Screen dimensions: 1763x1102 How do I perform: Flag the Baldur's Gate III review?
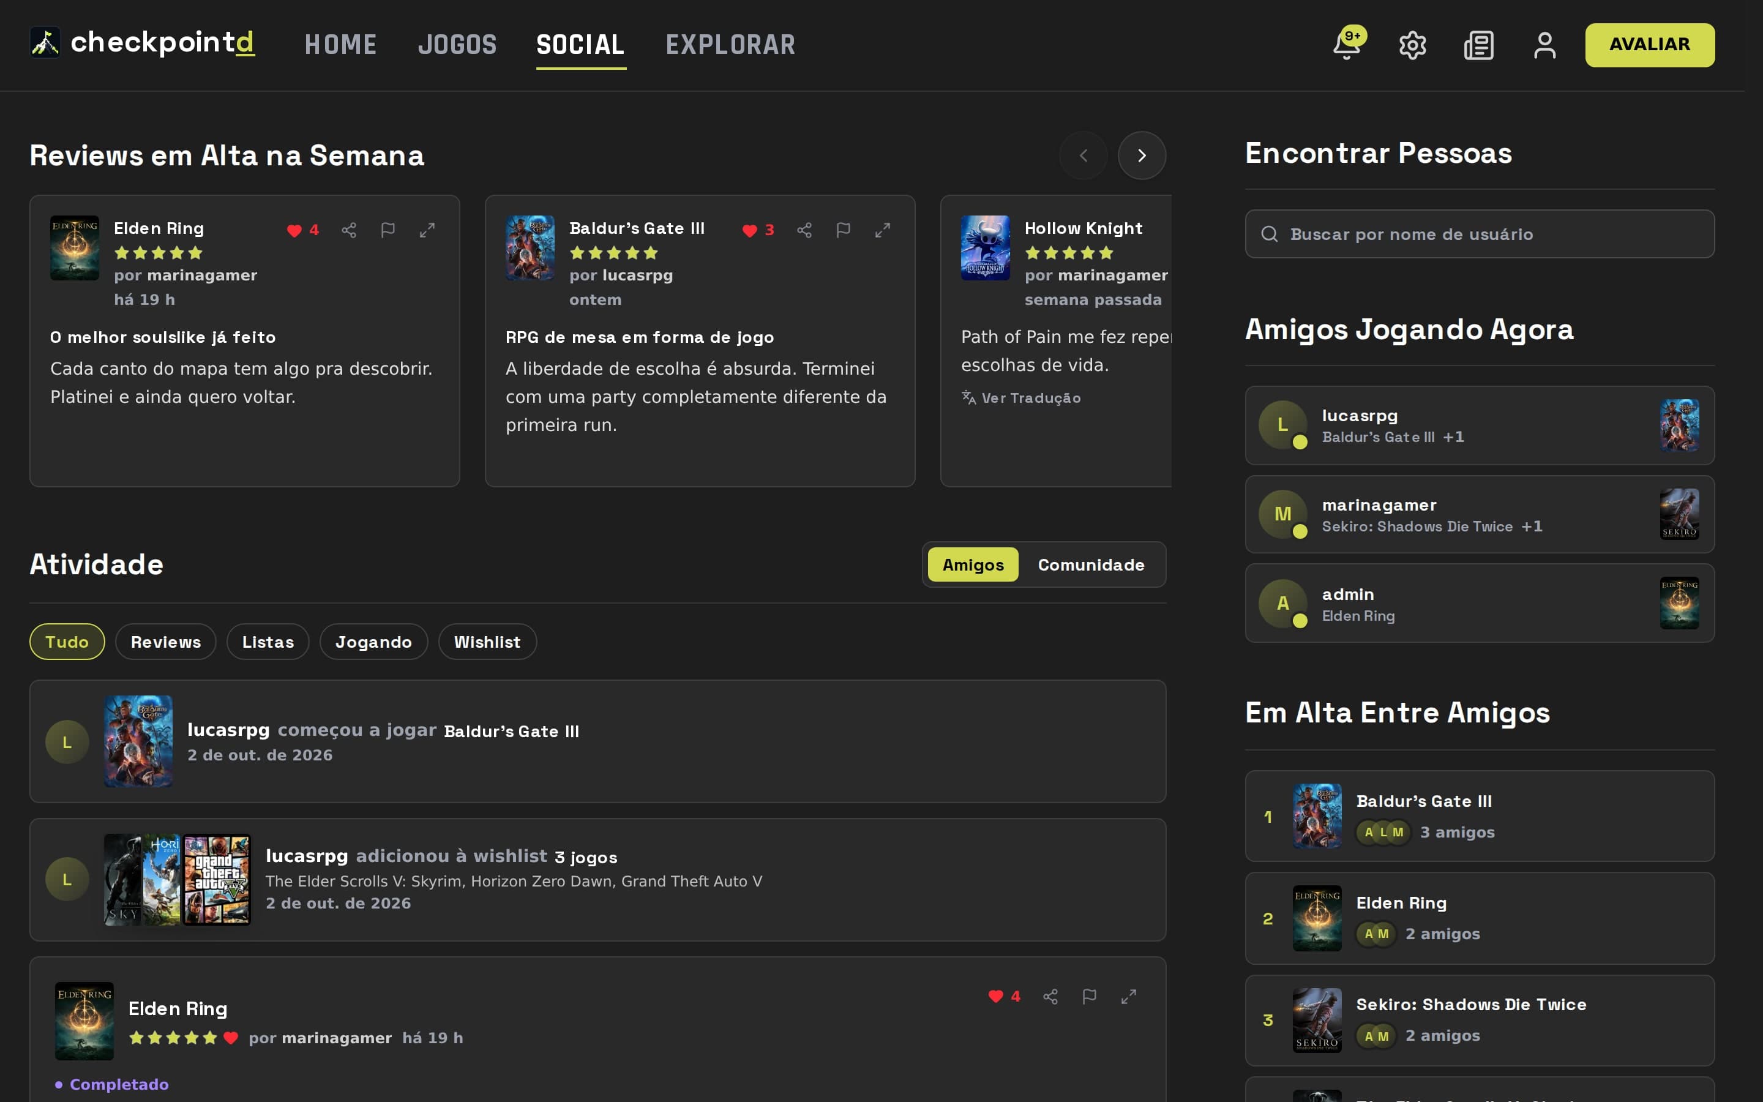click(844, 230)
